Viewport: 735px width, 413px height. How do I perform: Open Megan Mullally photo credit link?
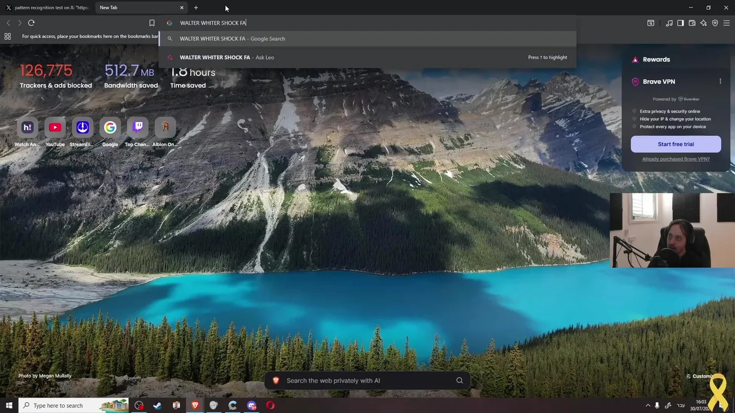tap(45, 376)
